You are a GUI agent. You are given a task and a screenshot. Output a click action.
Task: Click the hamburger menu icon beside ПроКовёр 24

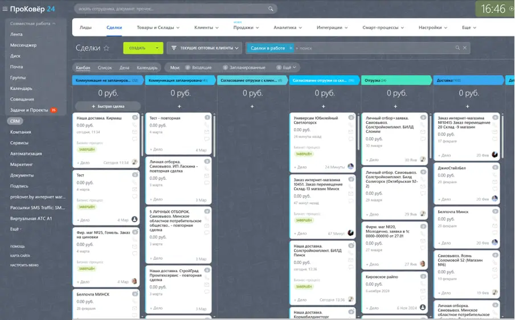[x=5, y=9]
